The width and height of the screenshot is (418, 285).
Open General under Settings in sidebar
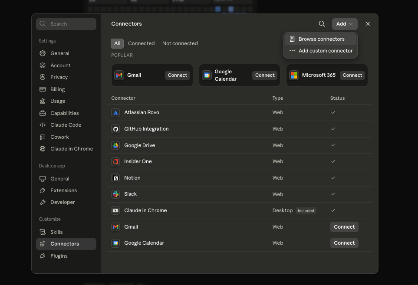tap(66, 53)
